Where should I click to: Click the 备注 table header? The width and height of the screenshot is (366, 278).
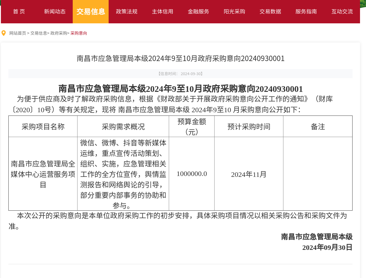coord(318,127)
